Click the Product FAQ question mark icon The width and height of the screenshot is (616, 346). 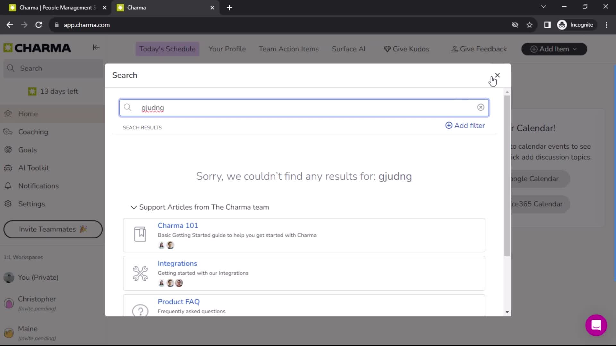tap(140, 310)
